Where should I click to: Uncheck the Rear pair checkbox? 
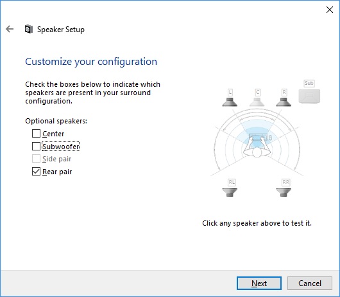pos(36,172)
